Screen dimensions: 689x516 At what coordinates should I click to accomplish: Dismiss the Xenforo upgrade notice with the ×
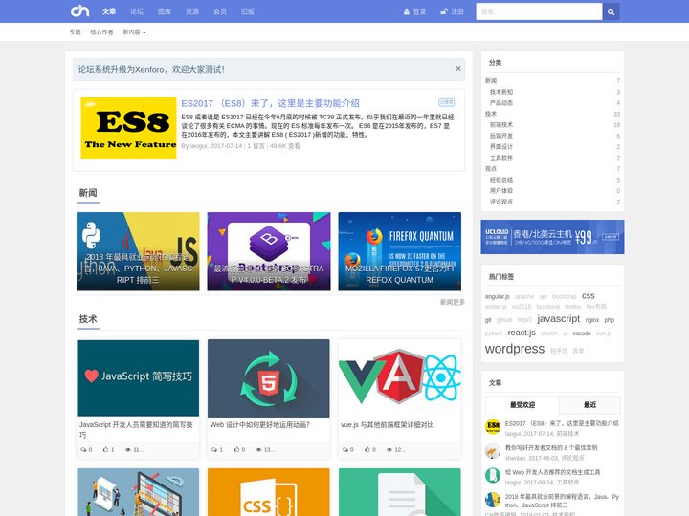458,69
